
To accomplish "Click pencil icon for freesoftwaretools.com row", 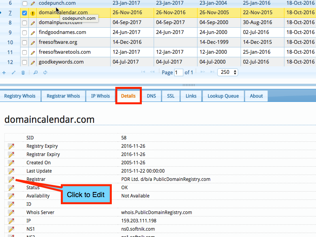I will 33,53.
